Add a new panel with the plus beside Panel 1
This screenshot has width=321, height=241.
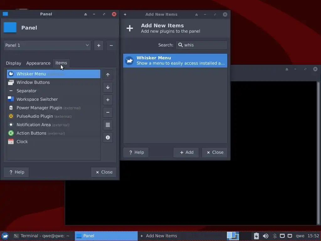point(99,46)
